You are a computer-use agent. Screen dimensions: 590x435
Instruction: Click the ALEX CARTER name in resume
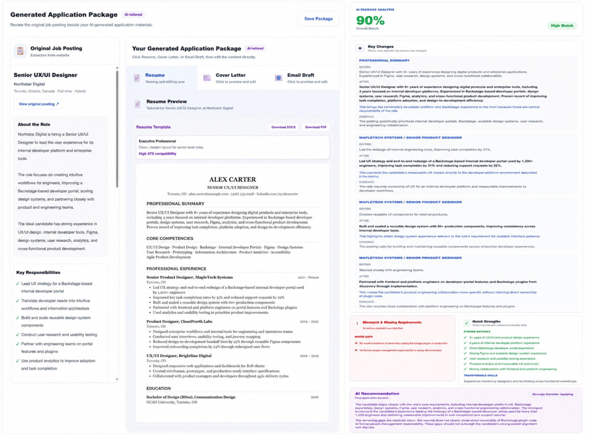click(x=232, y=179)
